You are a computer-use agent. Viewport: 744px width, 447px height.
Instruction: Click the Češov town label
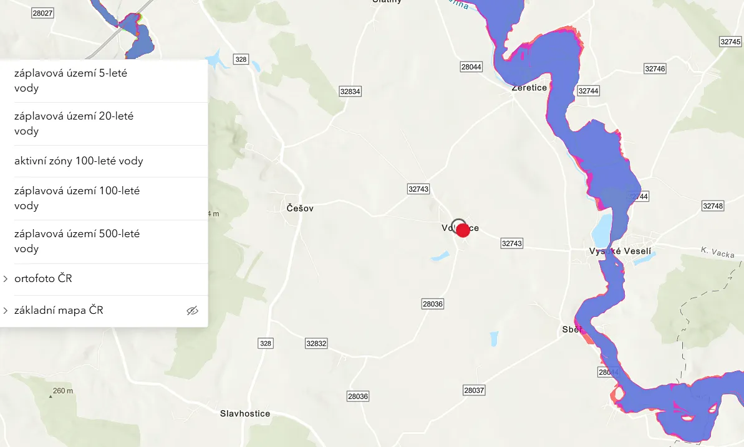click(x=300, y=208)
